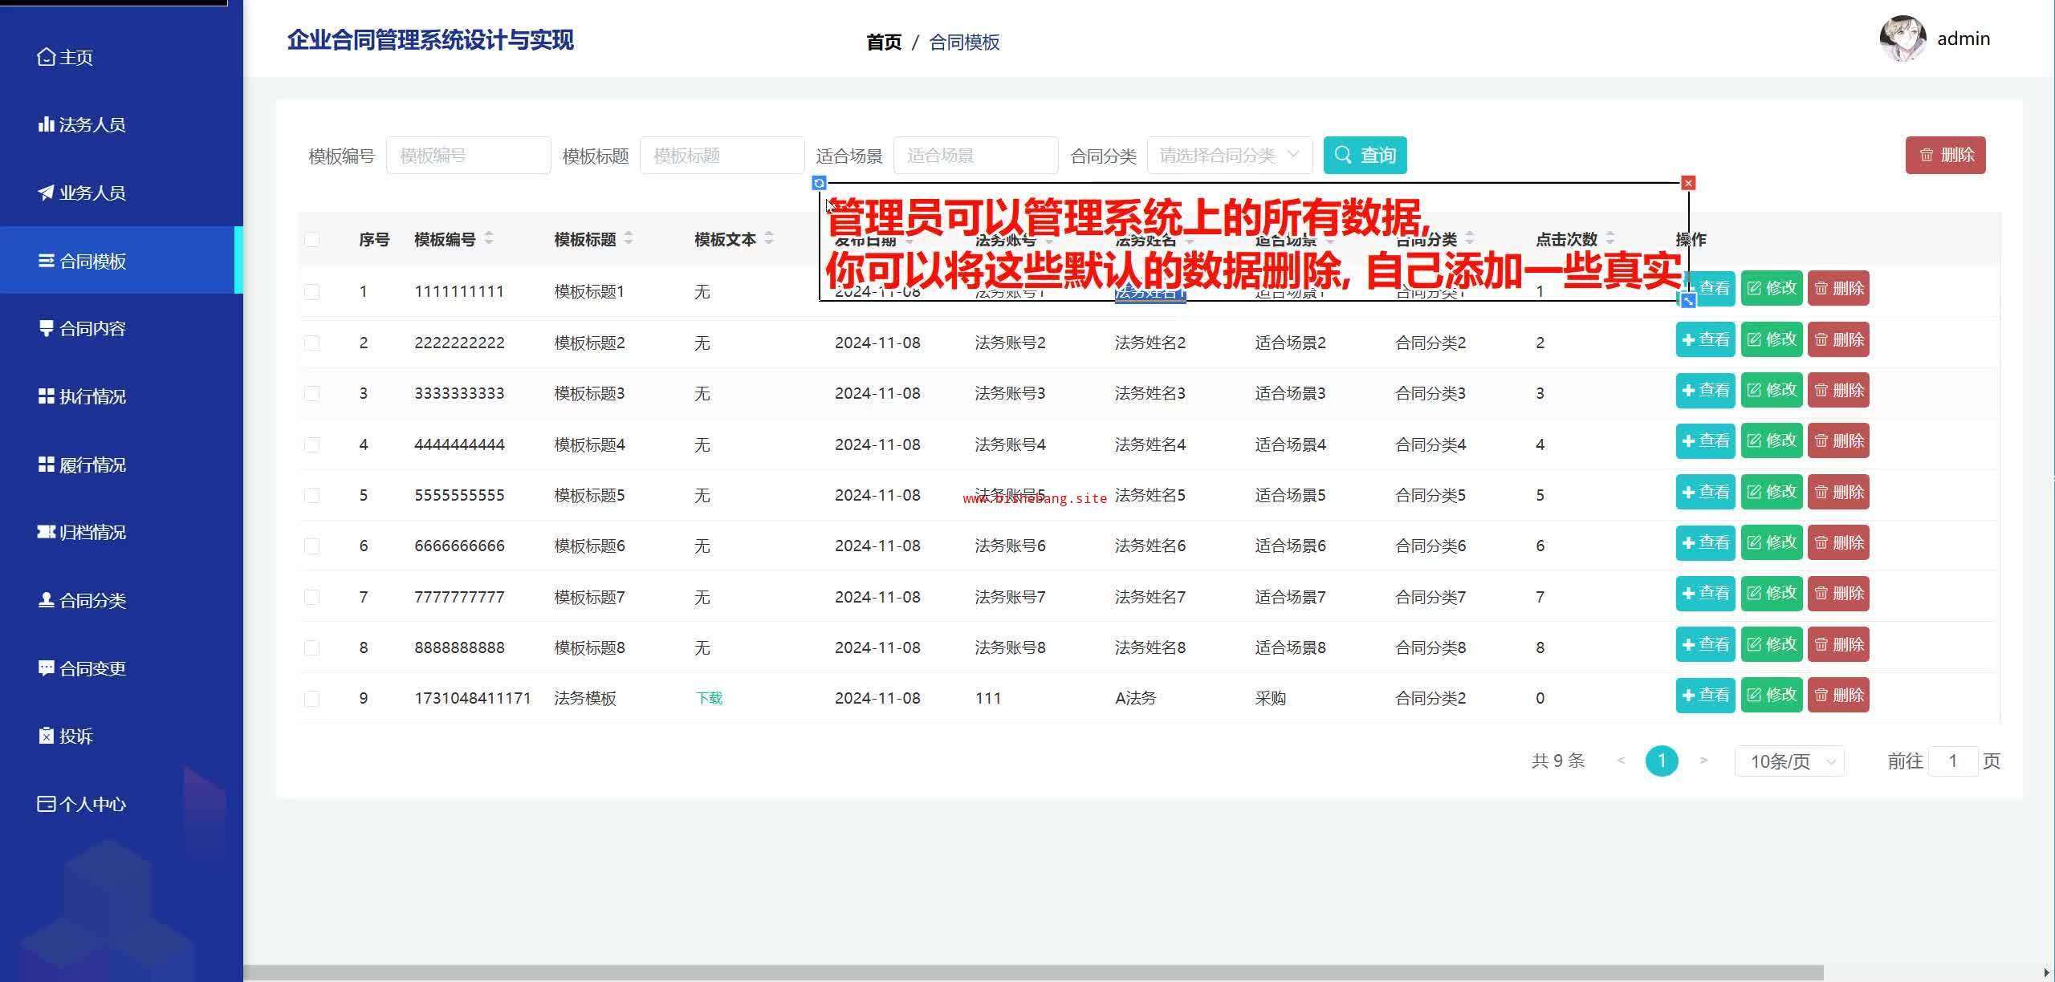The image size is (2055, 982).
Task: Click the paper plane icon for 业务人员
Action: pyautogui.click(x=46, y=193)
